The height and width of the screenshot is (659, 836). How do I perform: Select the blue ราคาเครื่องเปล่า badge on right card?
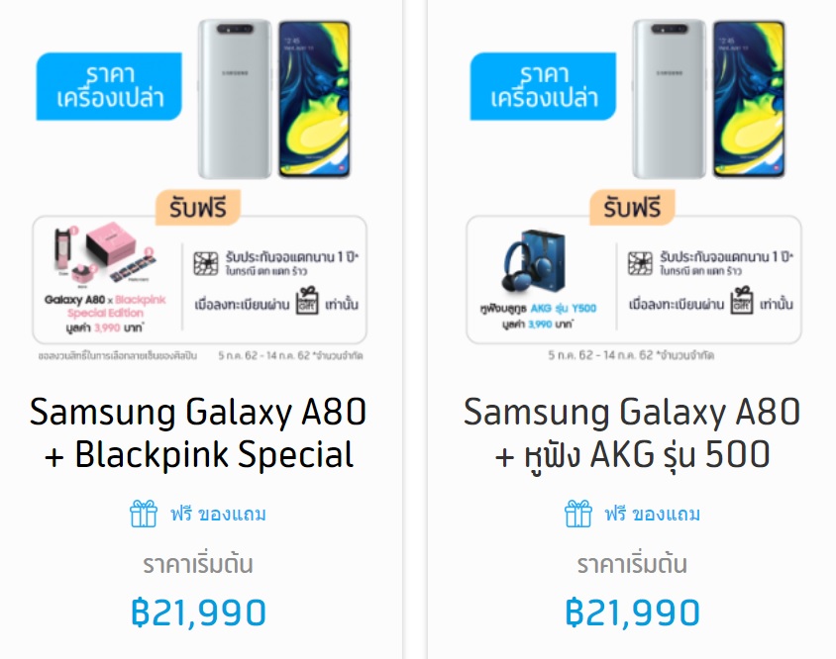[543, 86]
